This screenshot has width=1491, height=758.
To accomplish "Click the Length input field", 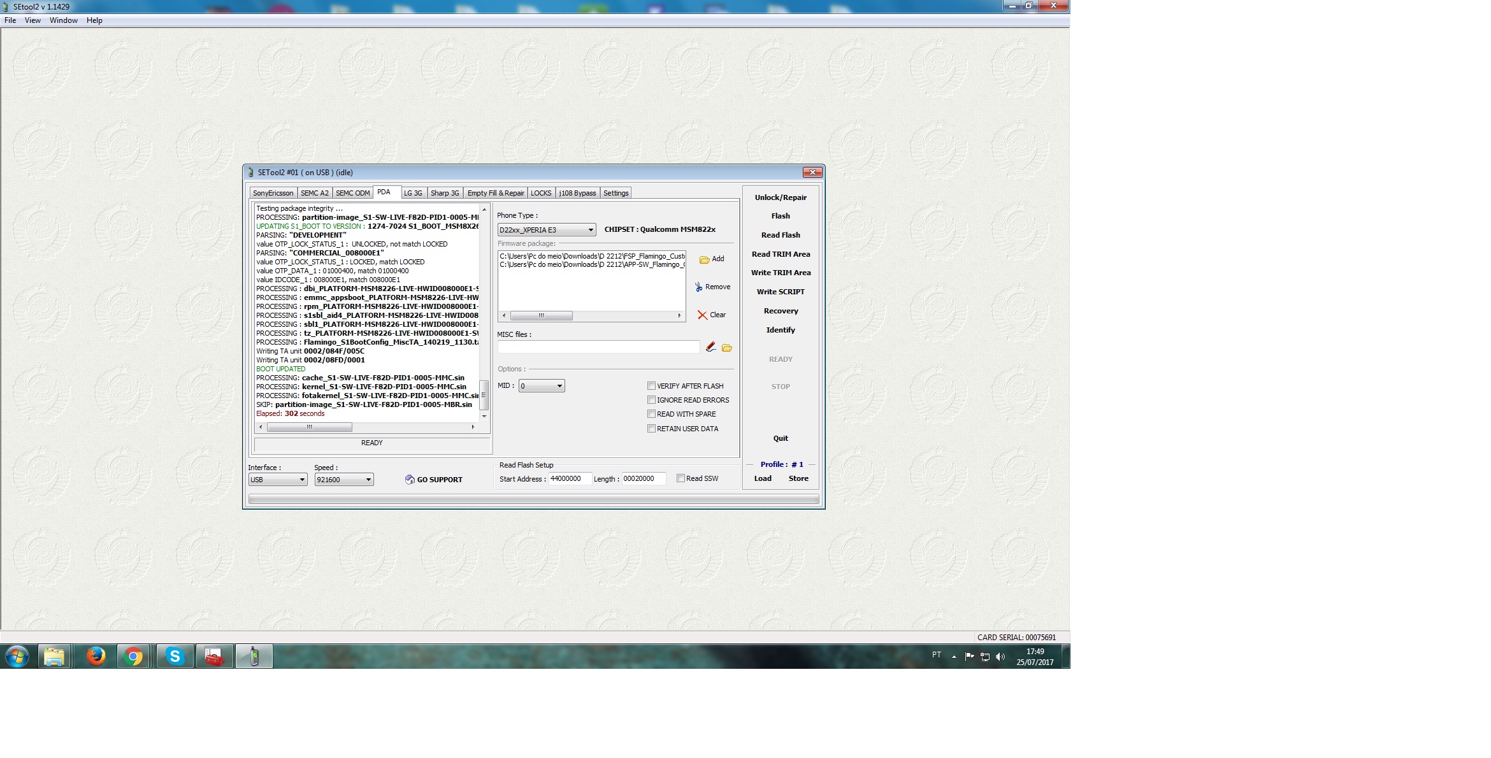I will coord(644,478).
